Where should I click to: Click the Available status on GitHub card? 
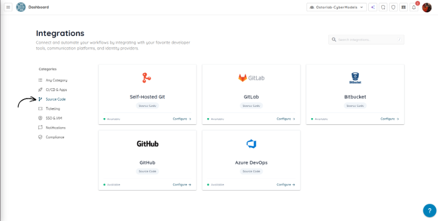pyautogui.click(x=112, y=184)
